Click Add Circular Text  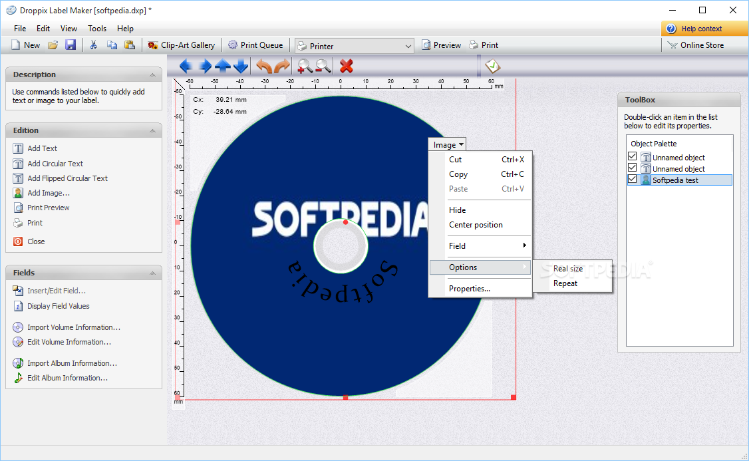[49, 164]
